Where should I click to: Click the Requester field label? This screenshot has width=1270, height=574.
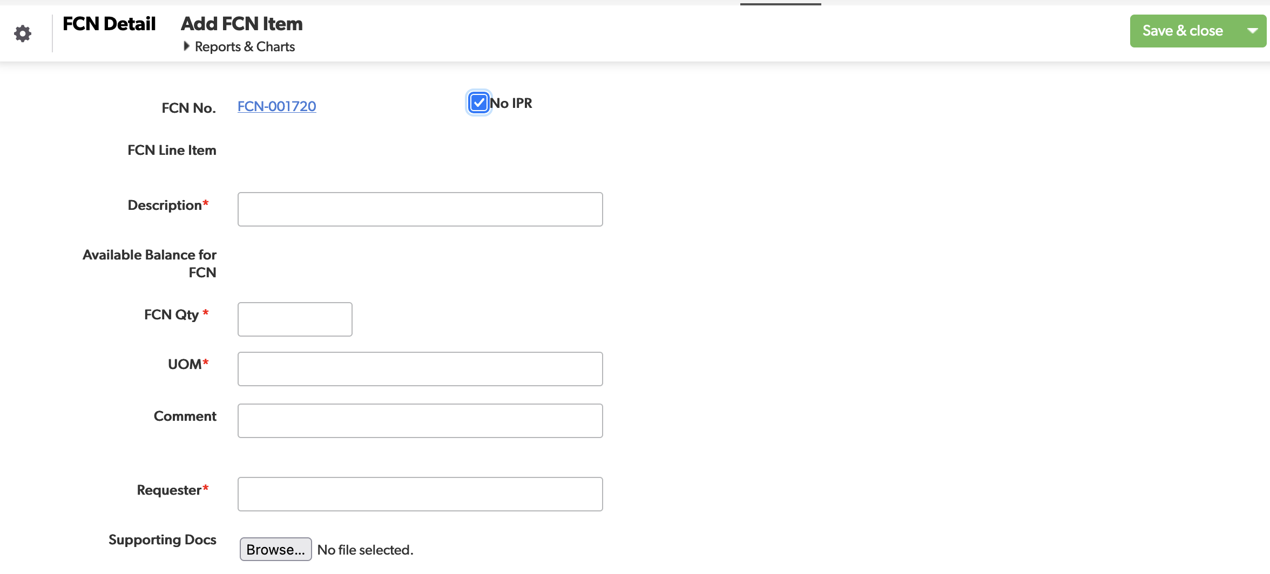[x=169, y=490]
